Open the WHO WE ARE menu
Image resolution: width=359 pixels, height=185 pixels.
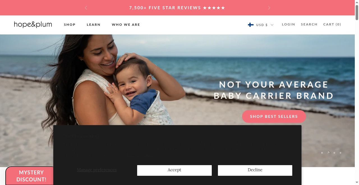[x=126, y=25]
